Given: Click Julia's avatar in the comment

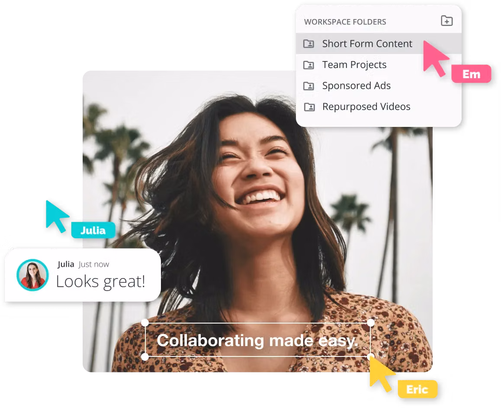Looking at the screenshot, I should click(x=32, y=275).
